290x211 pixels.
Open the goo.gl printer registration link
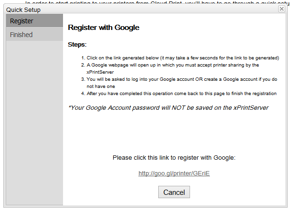(174, 173)
